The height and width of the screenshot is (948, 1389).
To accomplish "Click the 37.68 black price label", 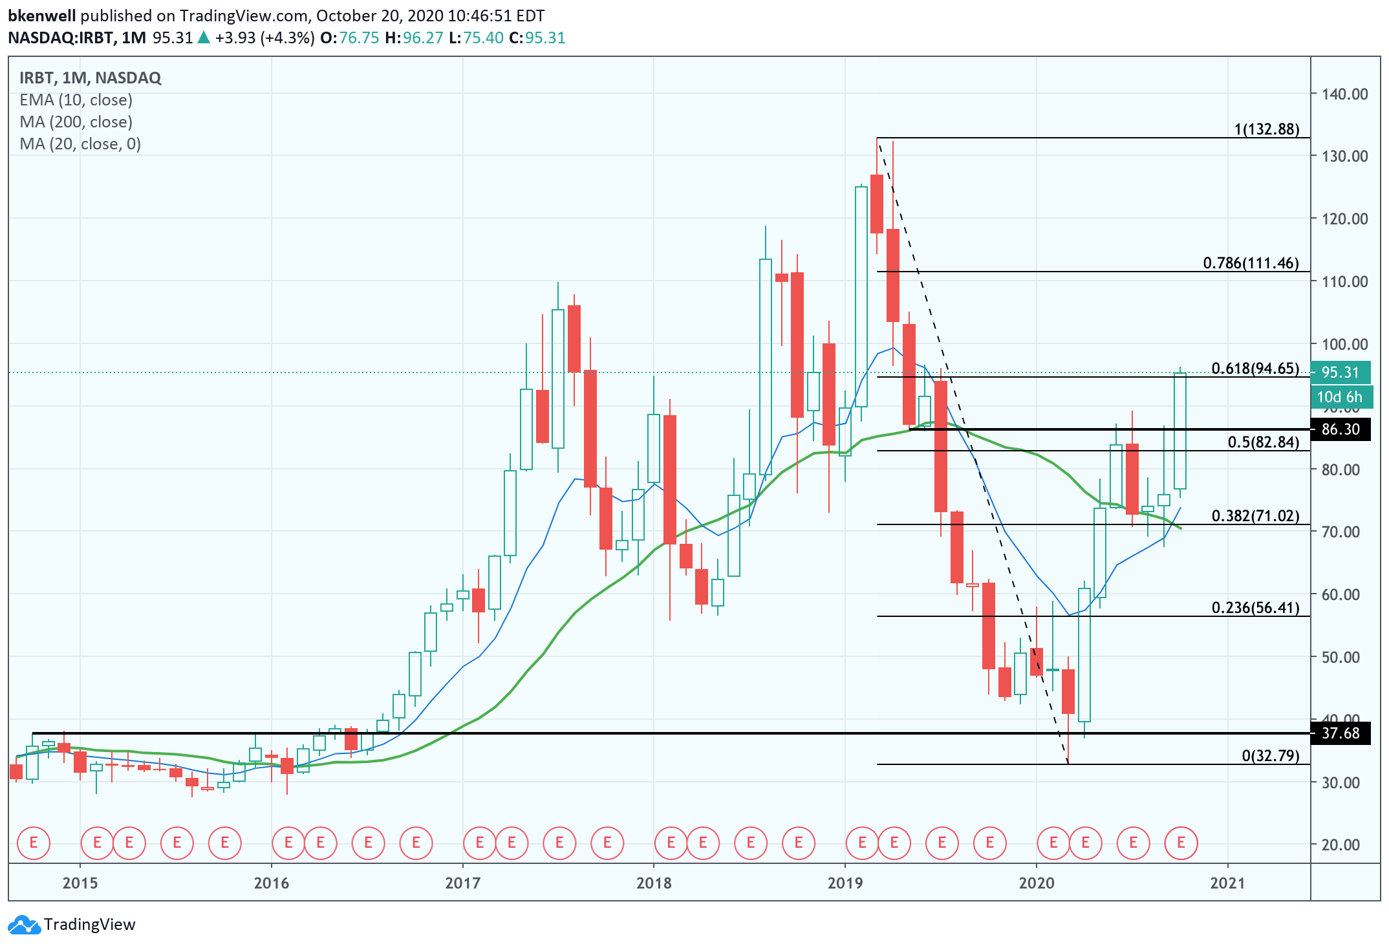I will [1340, 733].
